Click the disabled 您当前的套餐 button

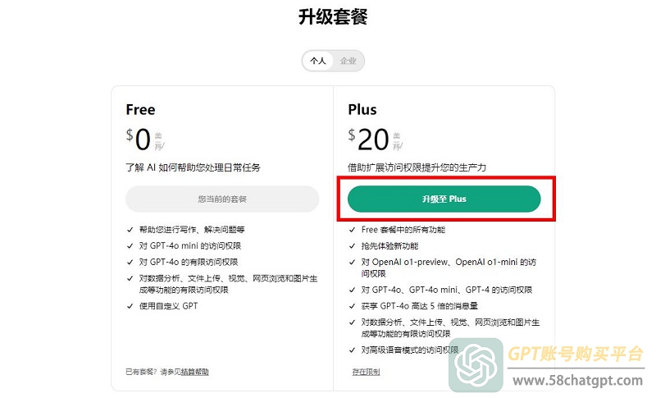pos(222,199)
